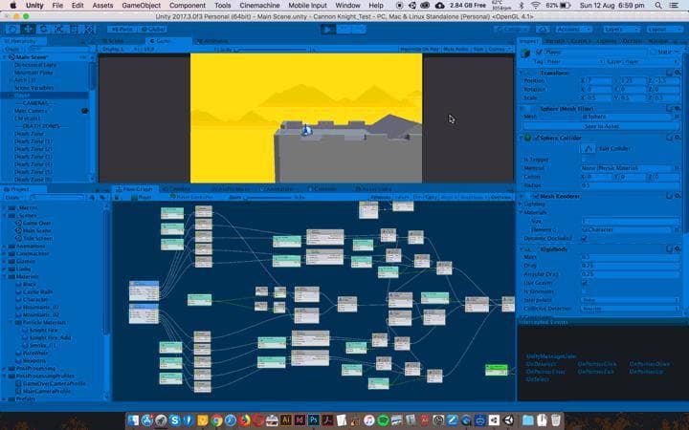Click the Play button
689x430 pixels.
coord(327,29)
